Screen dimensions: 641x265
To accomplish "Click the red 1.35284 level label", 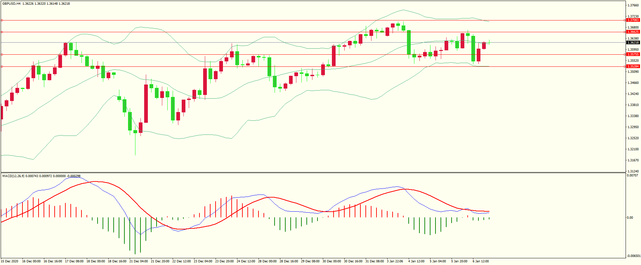I will coord(633,66).
